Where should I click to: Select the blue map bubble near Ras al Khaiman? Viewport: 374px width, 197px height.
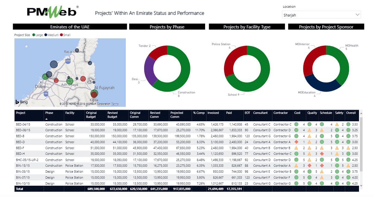[77, 50]
